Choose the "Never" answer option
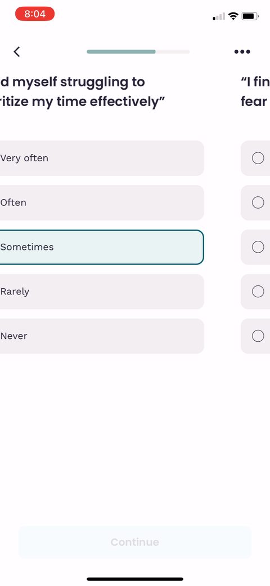 click(x=102, y=336)
